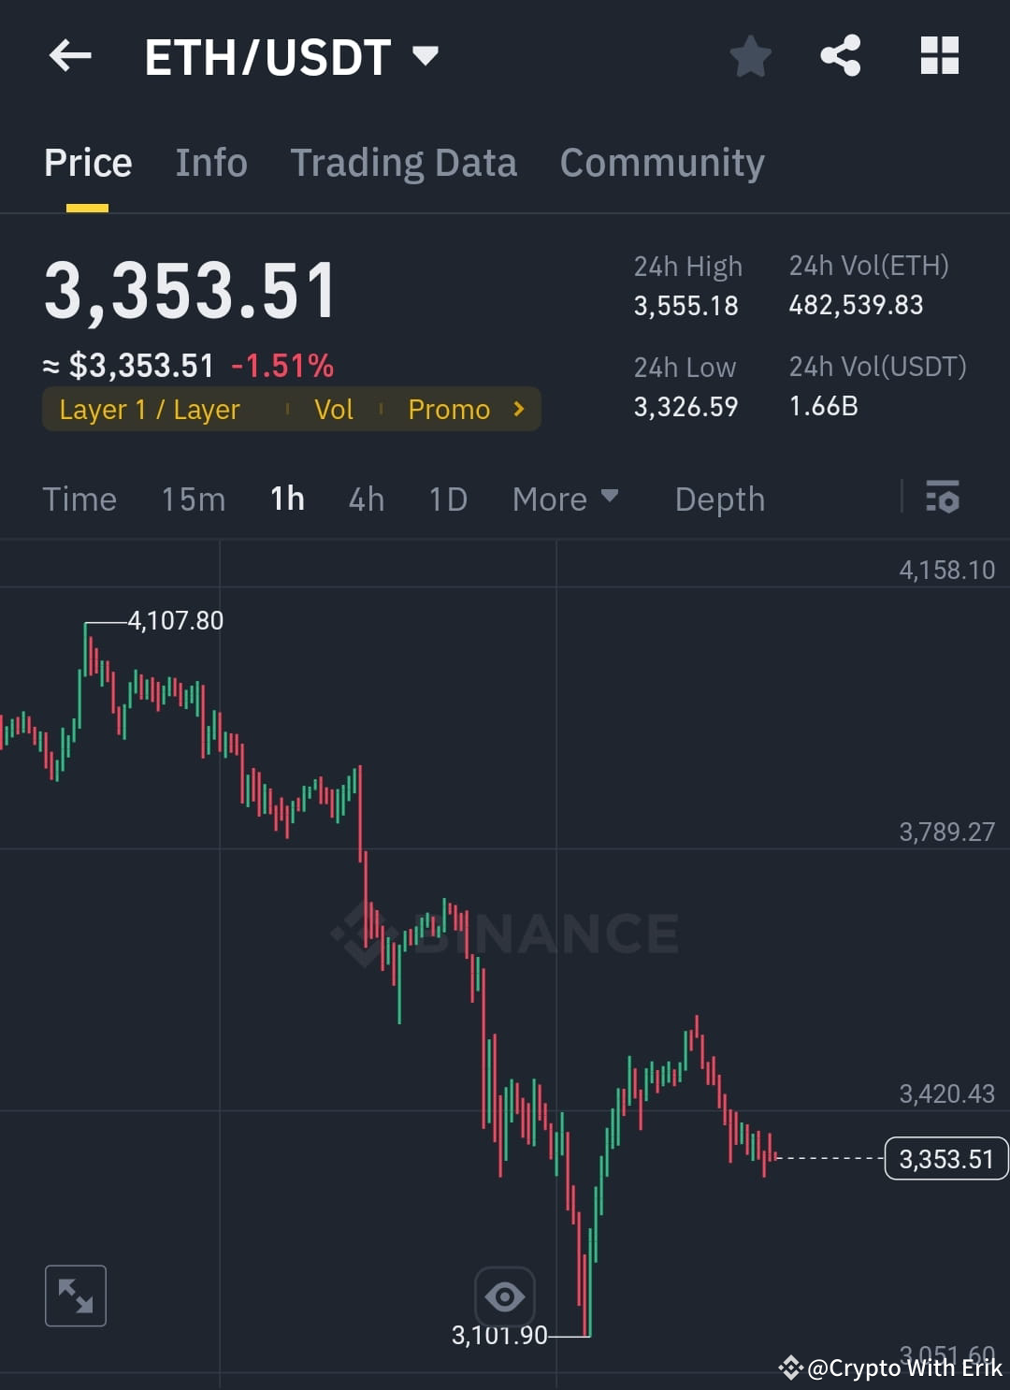Select the 15m timeframe
The height and width of the screenshot is (1390, 1010).
(x=193, y=499)
